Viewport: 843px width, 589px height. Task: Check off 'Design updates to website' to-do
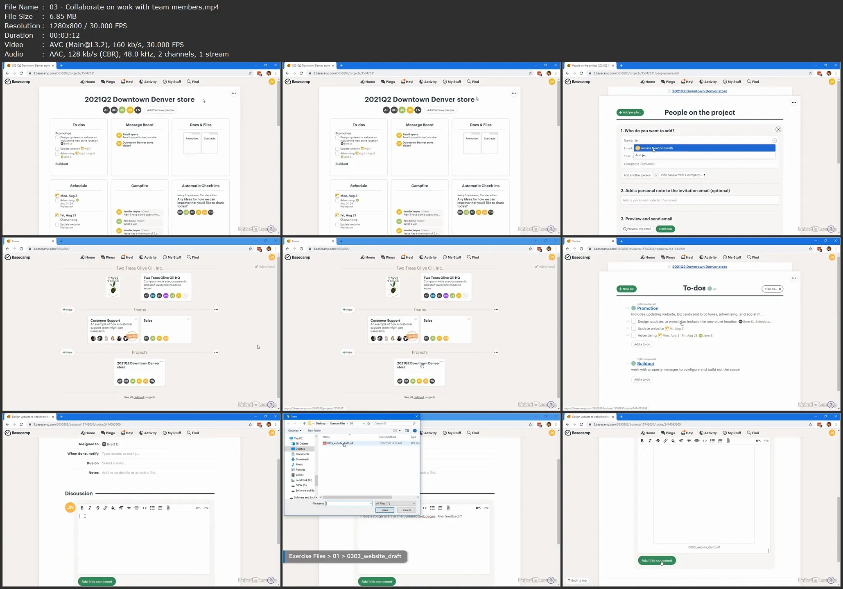633,321
